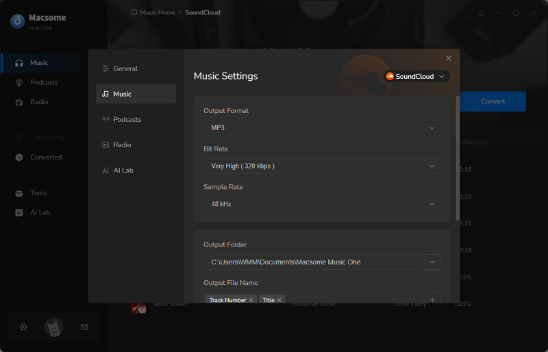Click the Macsome app logo
Image resolution: width=548 pixels, height=352 pixels.
tap(18, 21)
